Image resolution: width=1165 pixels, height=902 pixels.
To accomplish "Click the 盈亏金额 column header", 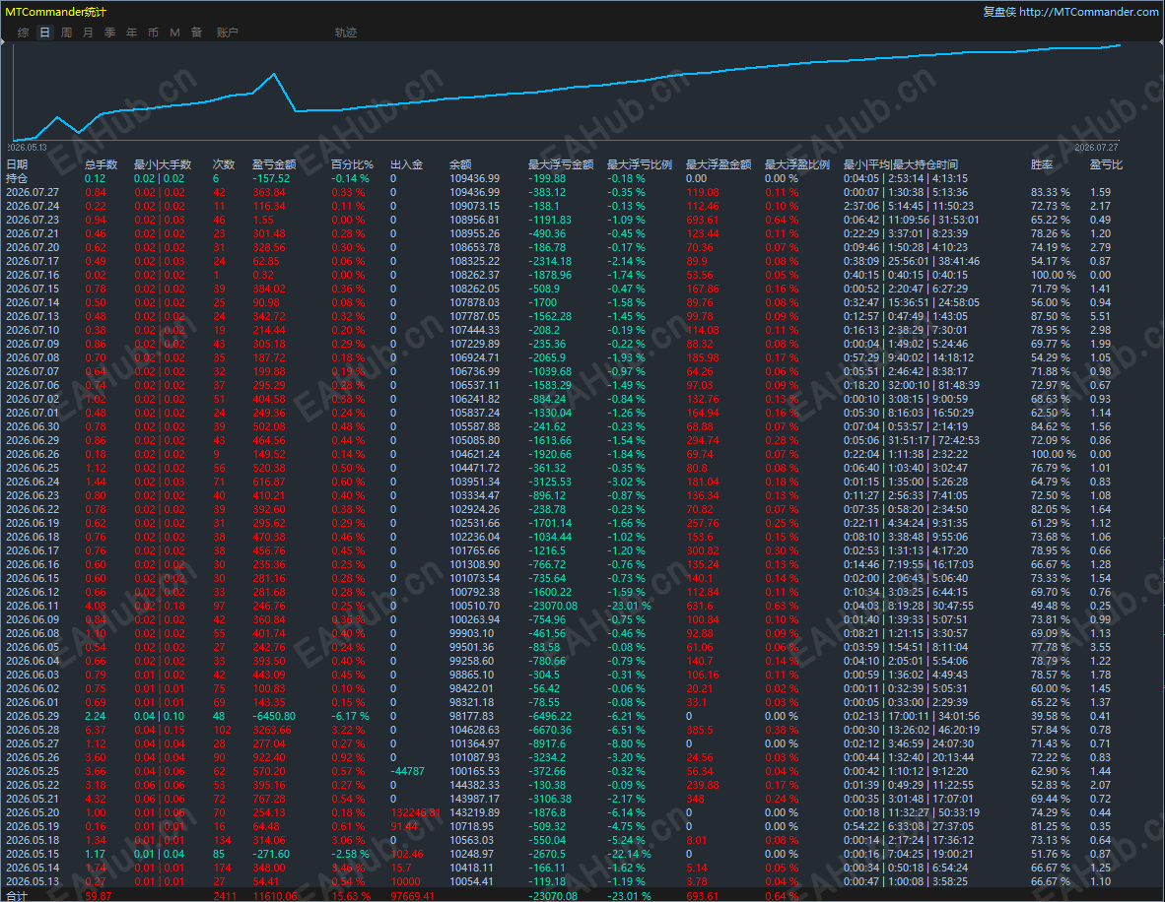I will [x=273, y=164].
